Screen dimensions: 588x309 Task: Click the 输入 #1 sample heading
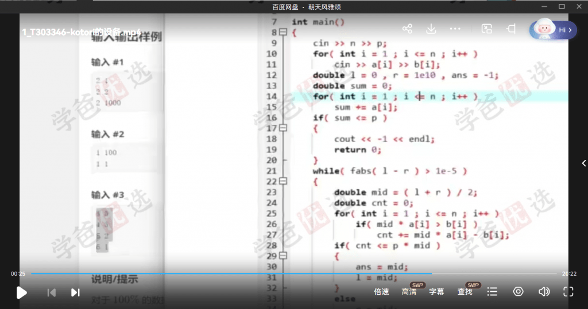click(107, 62)
